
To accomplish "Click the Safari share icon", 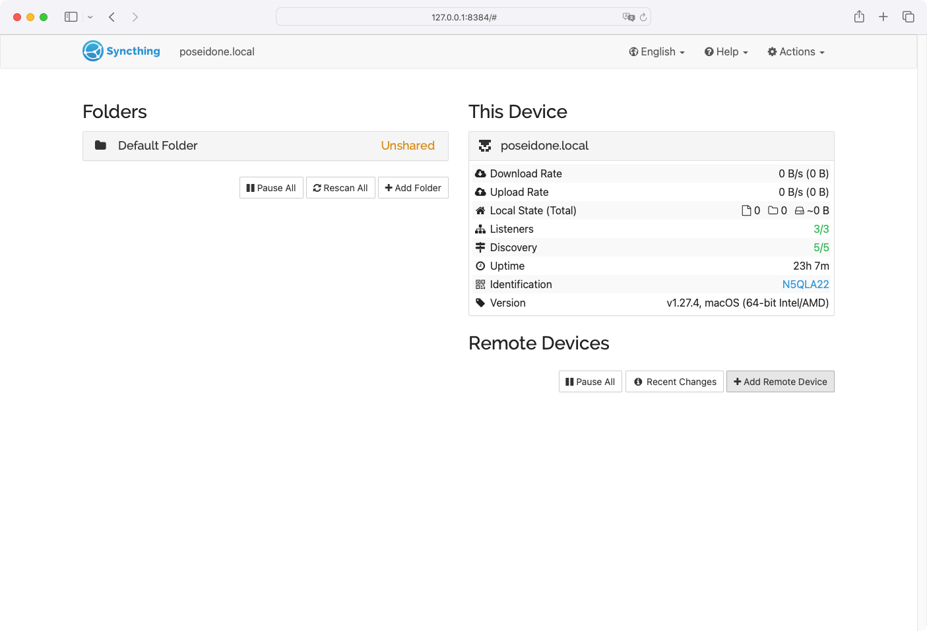I will [x=859, y=16].
